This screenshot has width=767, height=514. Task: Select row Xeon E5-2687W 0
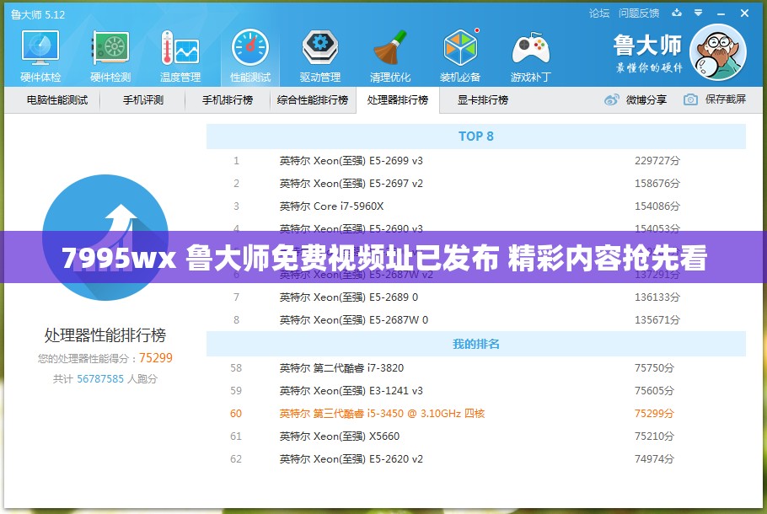click(x=476, y=320)
